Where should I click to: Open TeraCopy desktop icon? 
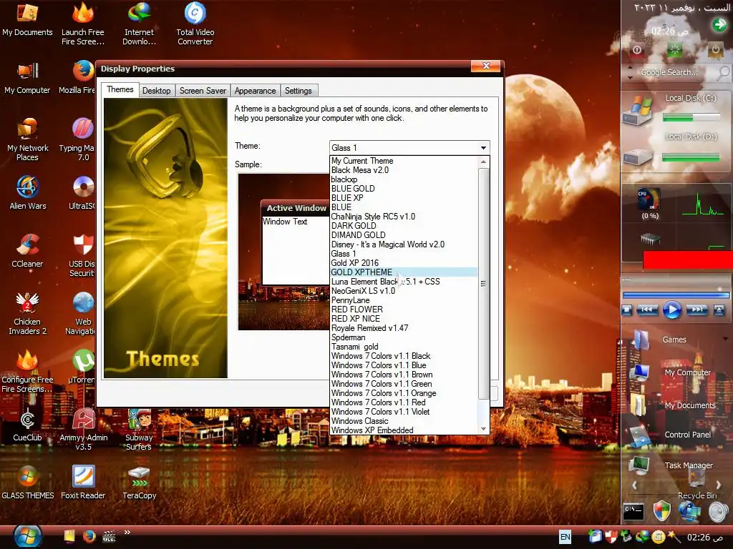pos(139,483)
